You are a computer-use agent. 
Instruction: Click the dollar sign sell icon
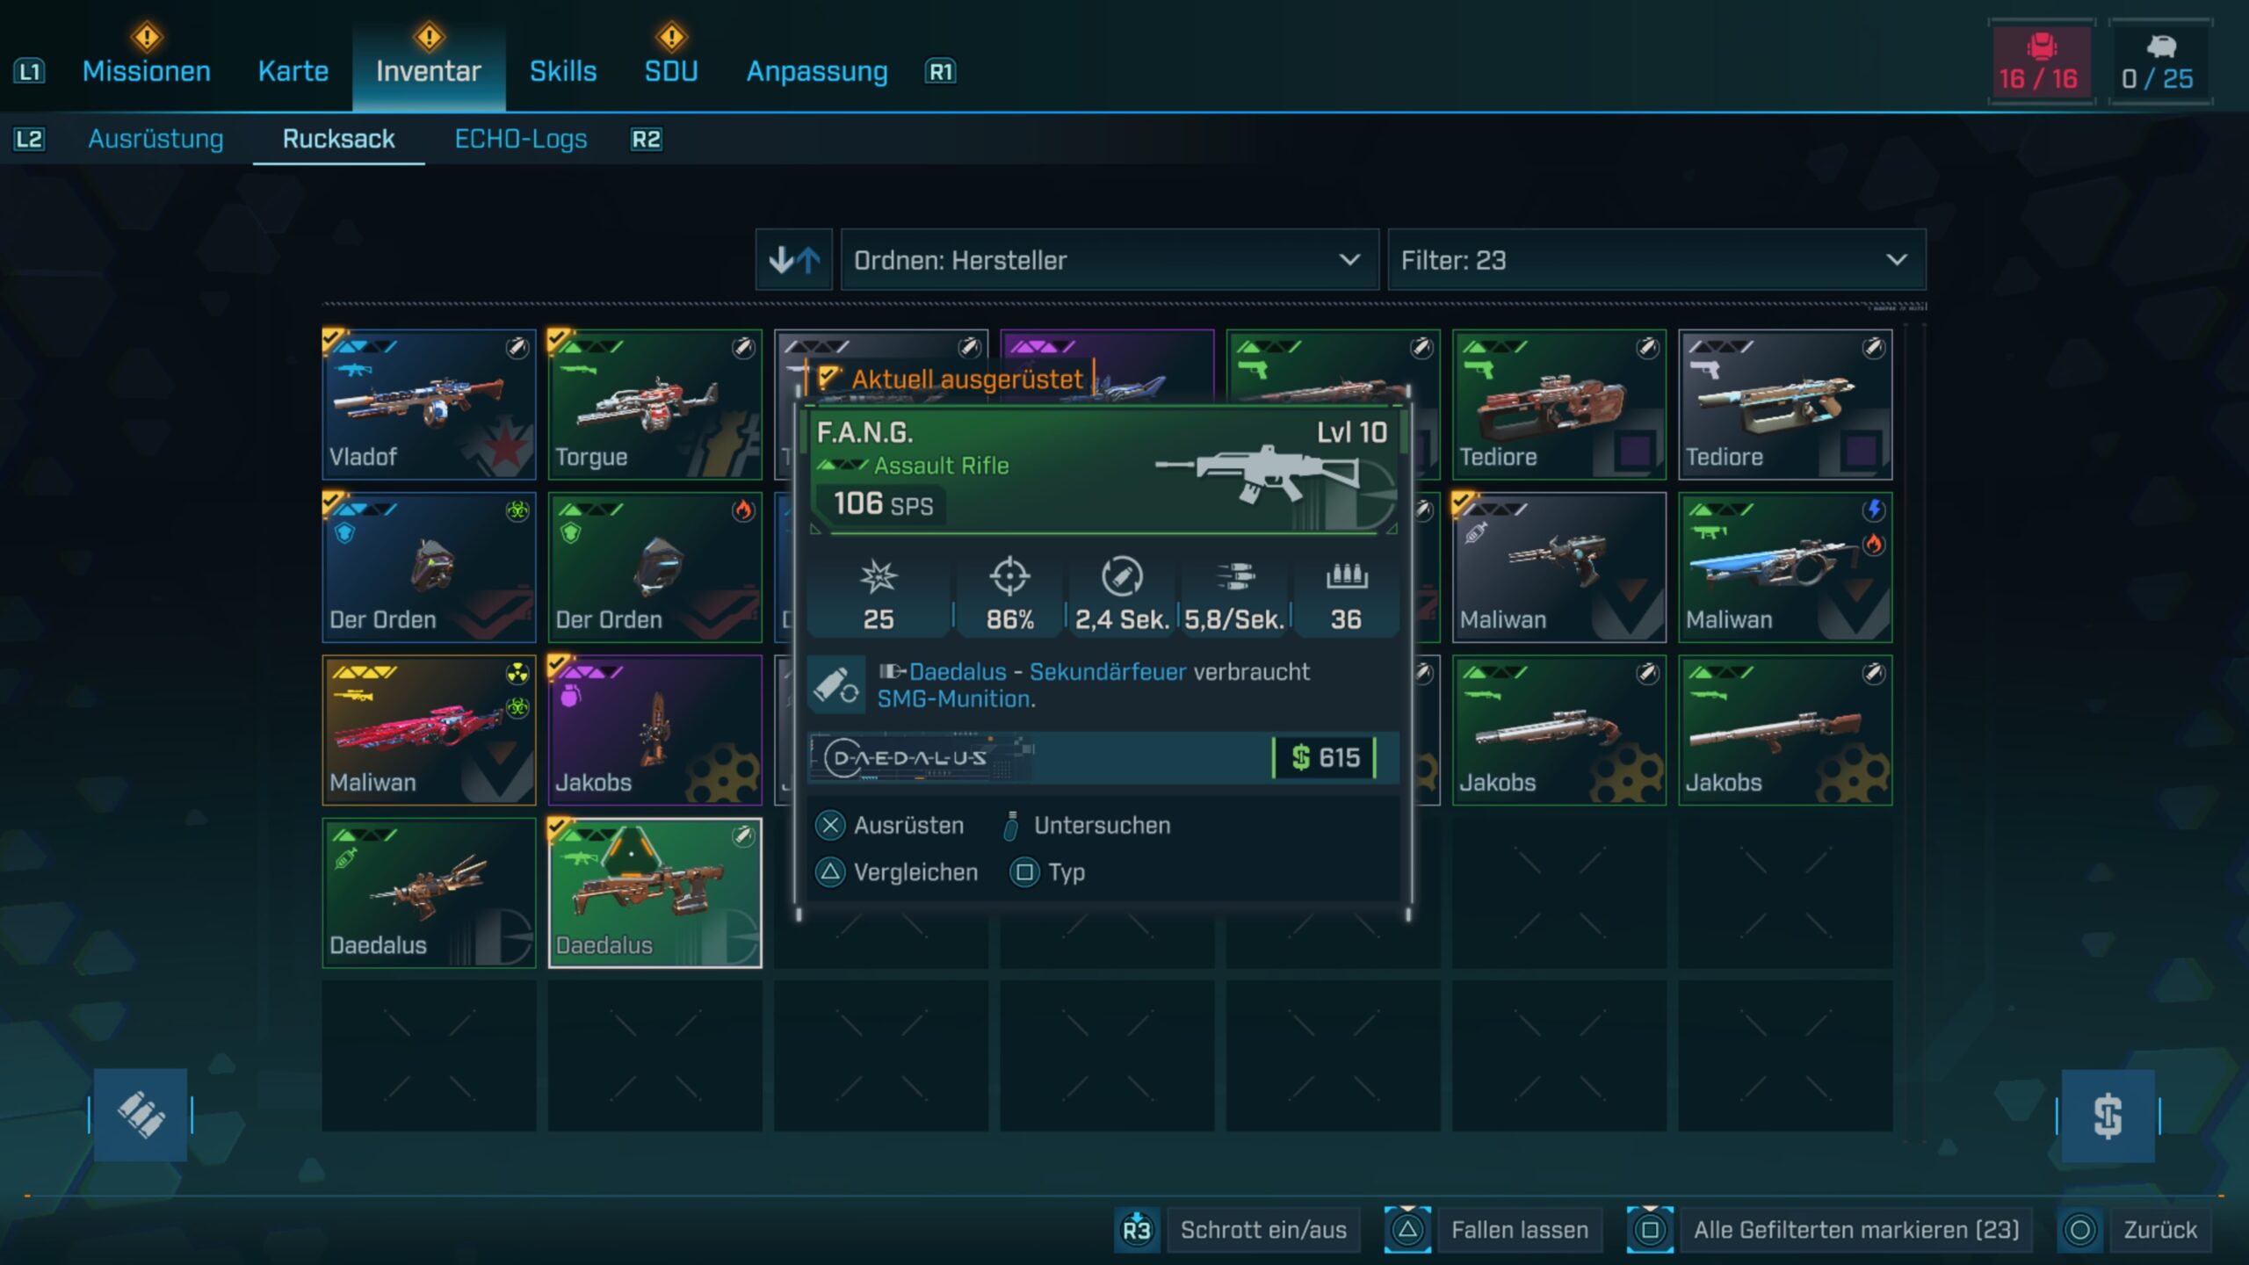(x=2108, y=1117)
